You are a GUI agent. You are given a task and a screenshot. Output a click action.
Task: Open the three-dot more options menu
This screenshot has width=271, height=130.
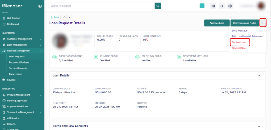pos(263,23)
